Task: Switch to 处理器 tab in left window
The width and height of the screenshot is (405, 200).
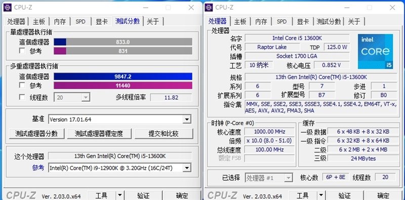Action: click(16, 21)
